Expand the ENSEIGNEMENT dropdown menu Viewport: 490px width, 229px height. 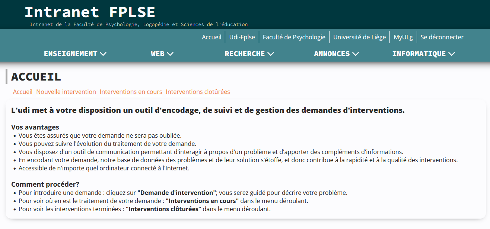(x=75, y=54)
